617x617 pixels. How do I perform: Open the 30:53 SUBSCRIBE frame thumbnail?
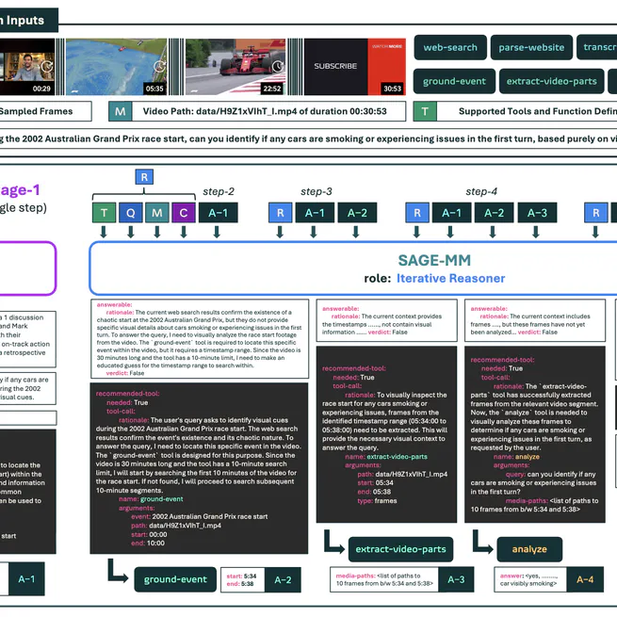click(354, 67)
